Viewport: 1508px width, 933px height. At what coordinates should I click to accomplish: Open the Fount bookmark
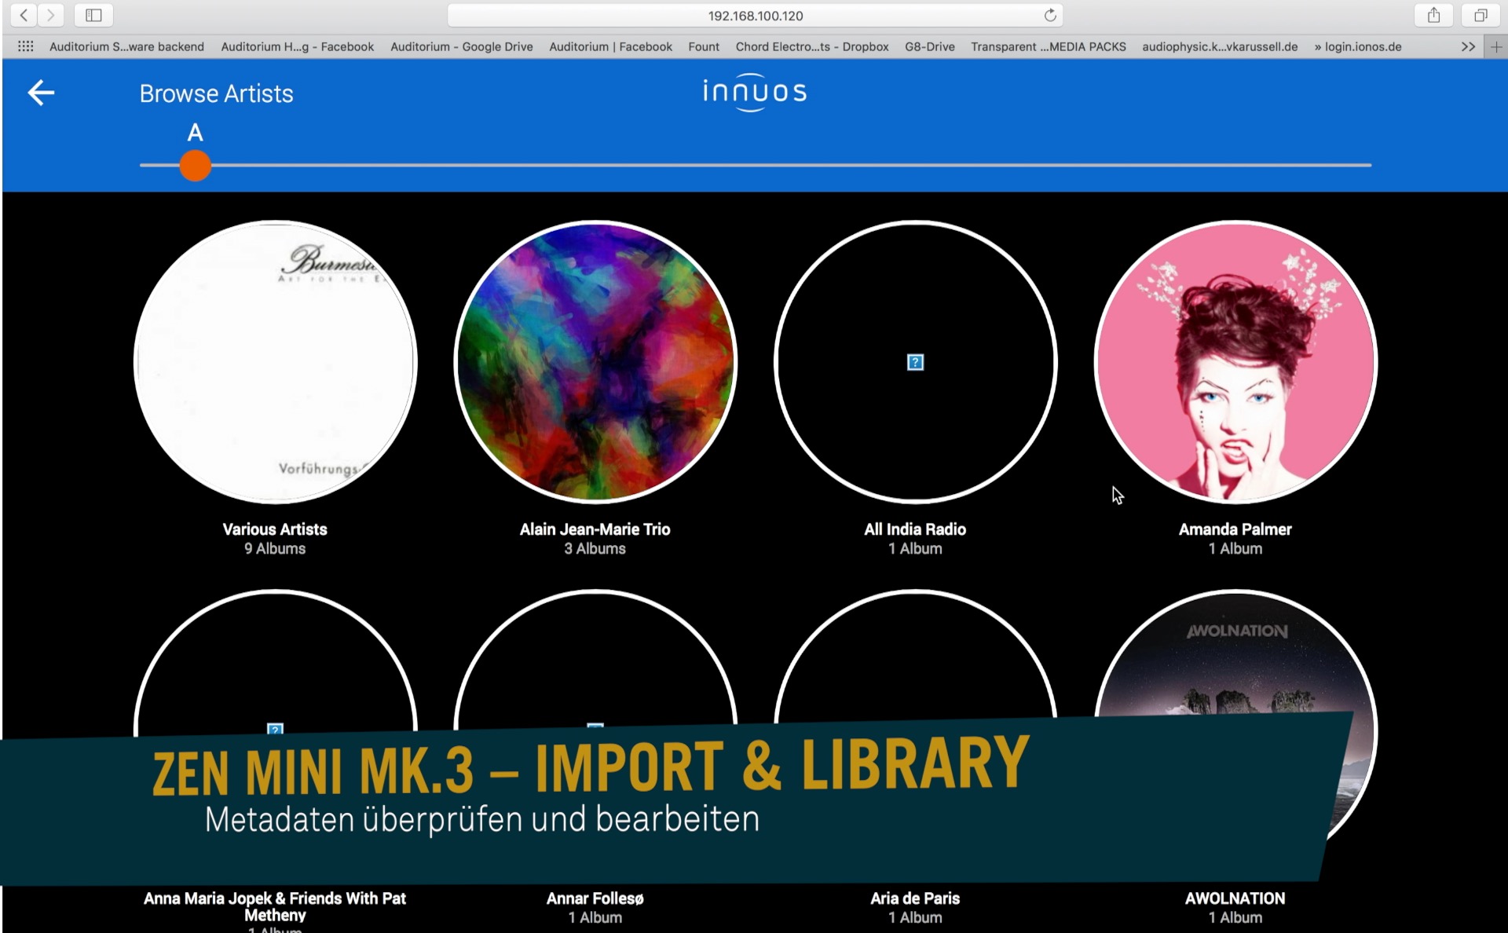[x=704, y=46]
